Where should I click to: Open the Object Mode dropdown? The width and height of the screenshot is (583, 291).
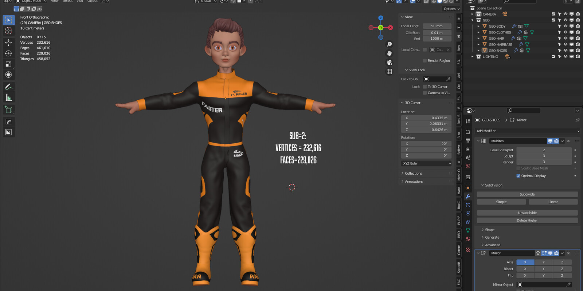[x=31, y=1]
